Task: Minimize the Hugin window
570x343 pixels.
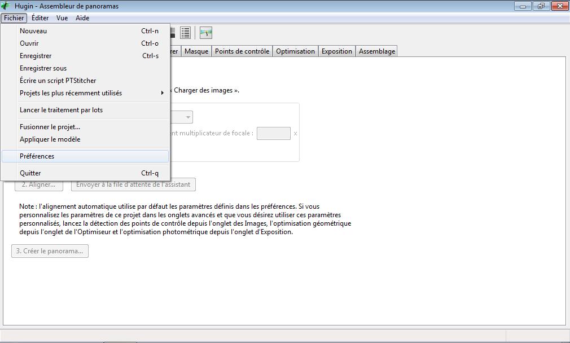Action: point(523,6)
